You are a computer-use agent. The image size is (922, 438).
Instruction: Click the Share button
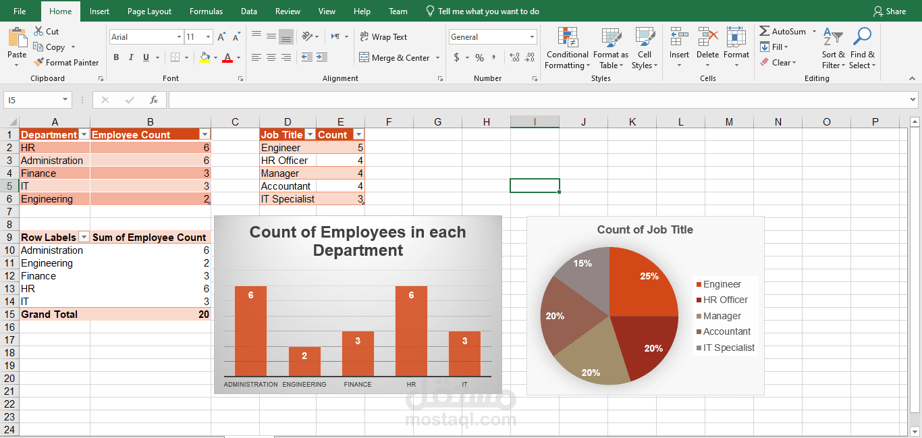pos(890,11)
